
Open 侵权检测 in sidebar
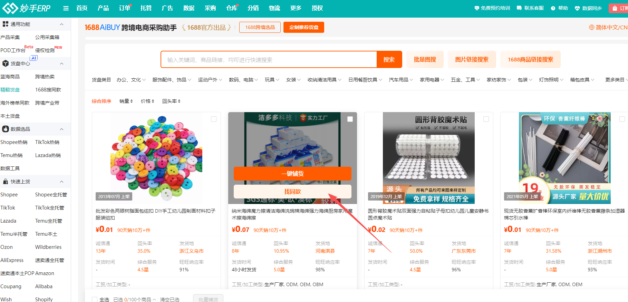tap(45, 50)
